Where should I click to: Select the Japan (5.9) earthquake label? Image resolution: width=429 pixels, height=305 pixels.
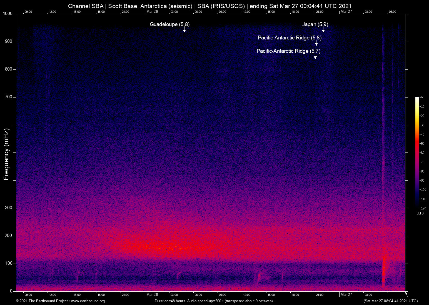[315, 24]
